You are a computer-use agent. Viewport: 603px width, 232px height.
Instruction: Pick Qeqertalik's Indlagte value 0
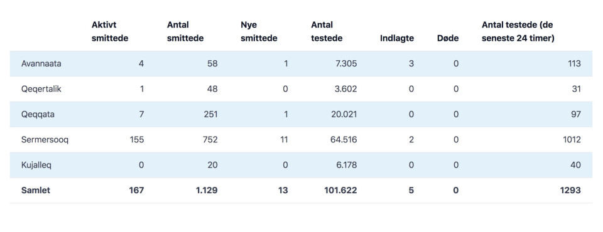[x=411, y=89]
